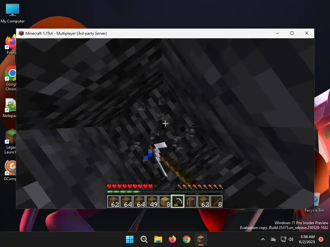Open File Explorer from the taskbar
The image size is (330, 247).
click(158, 239)
